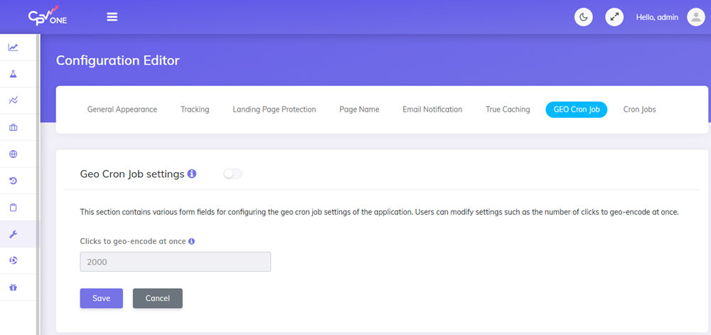Enable the Geo Cron Job settings switch
This screenshot has width=711, height=335.
pos(233,174)
